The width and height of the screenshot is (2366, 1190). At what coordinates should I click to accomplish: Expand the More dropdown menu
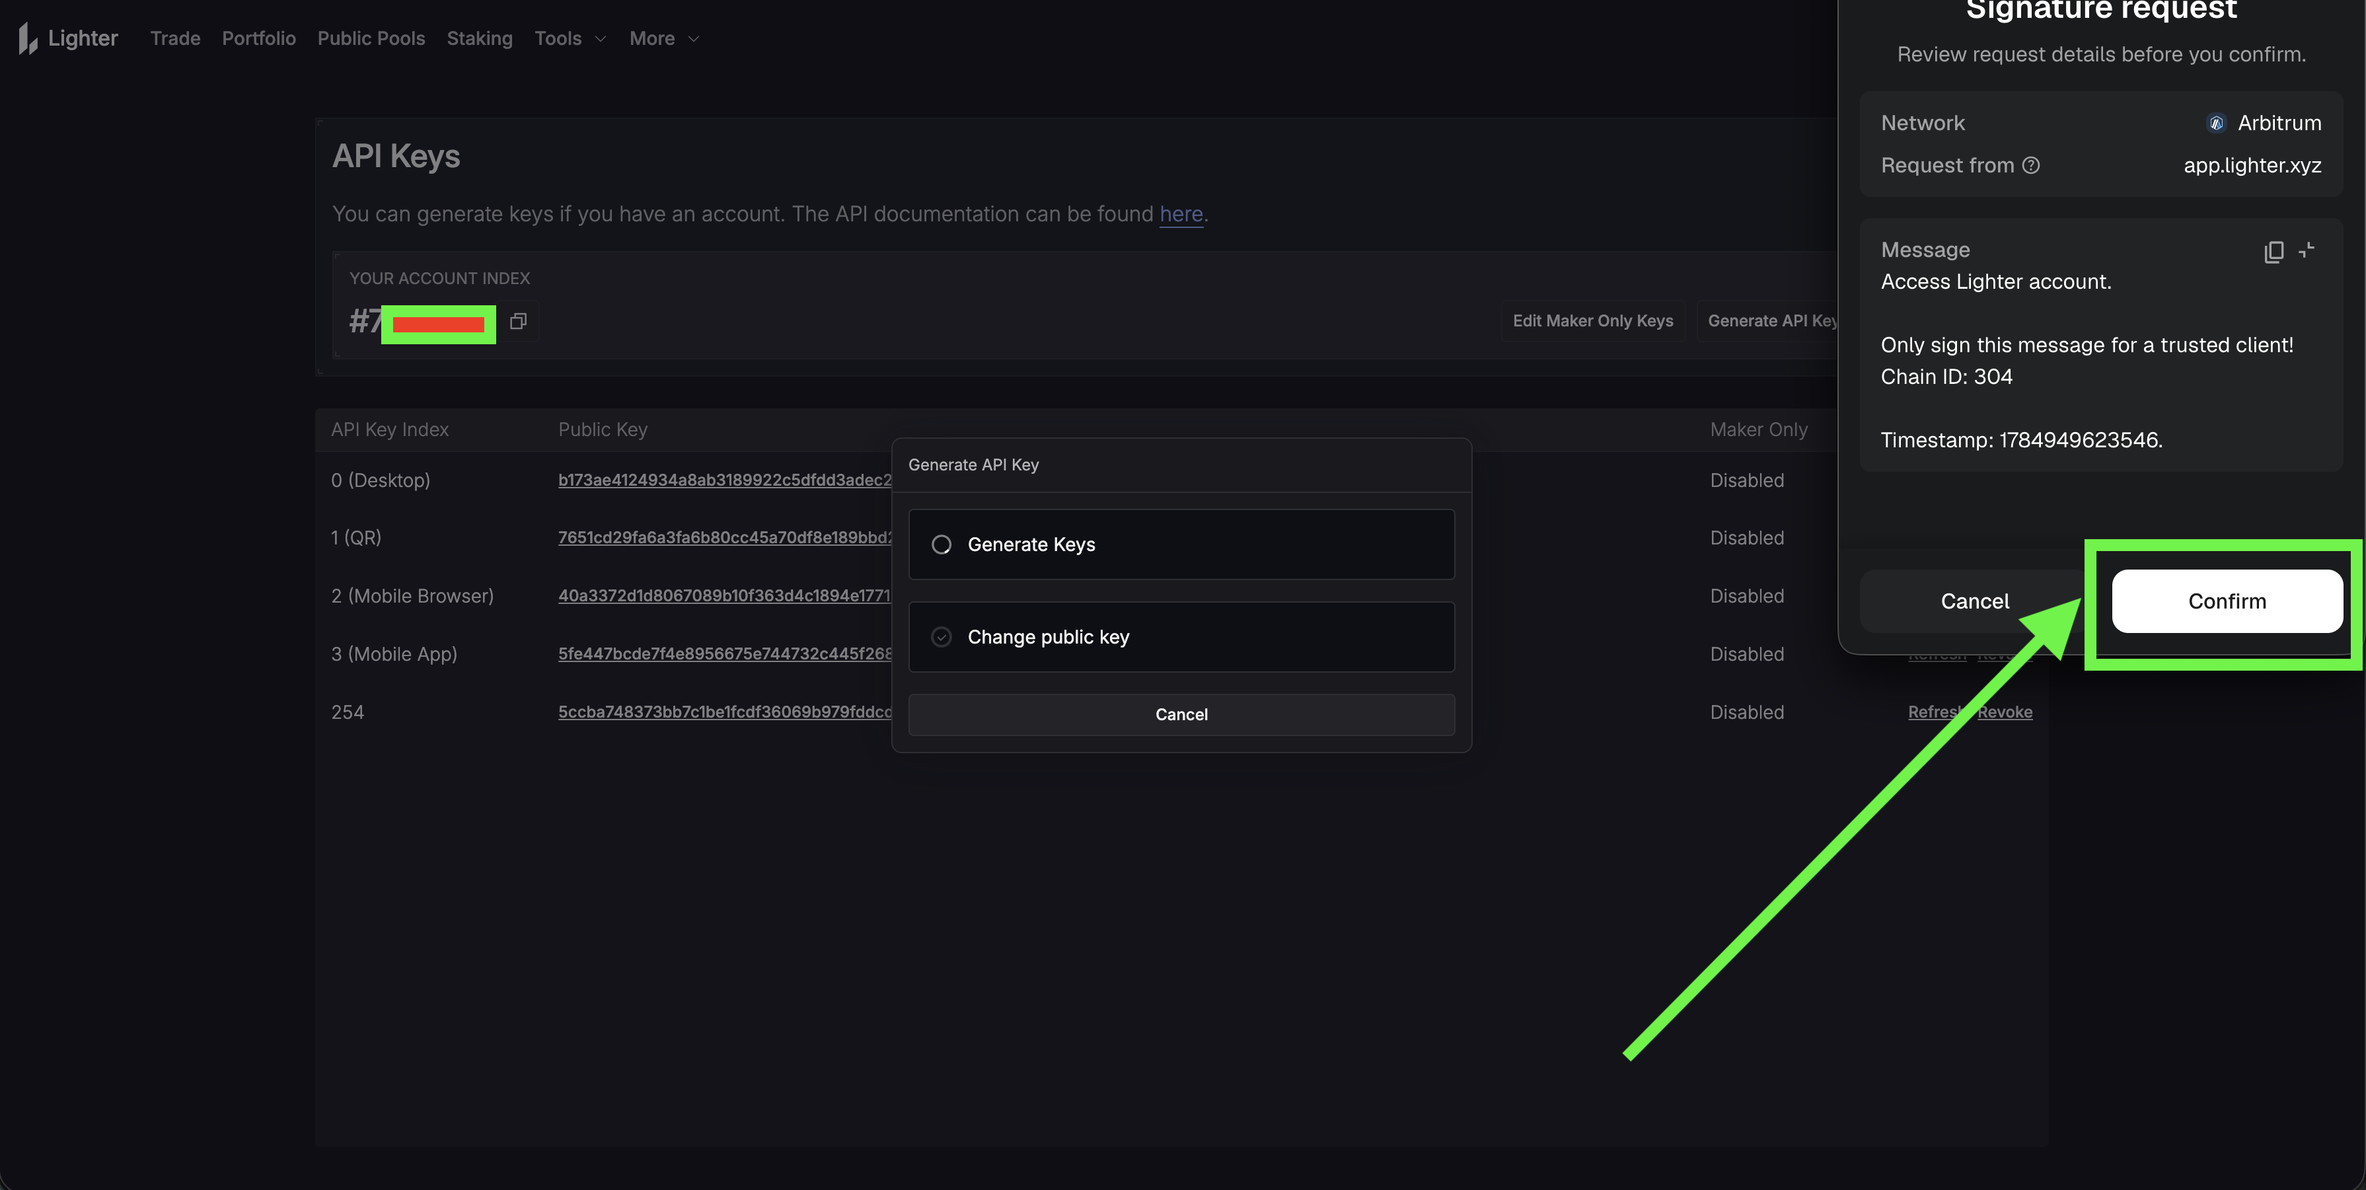pos(664,38)
